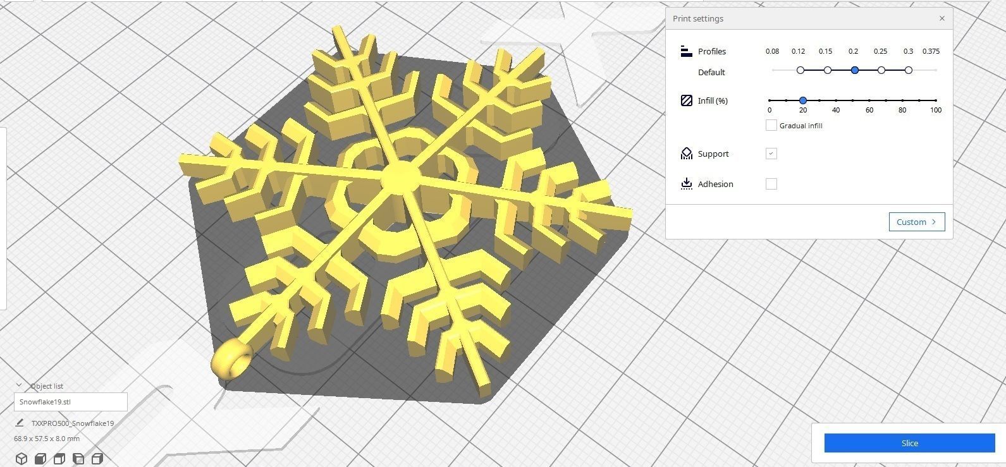The height and width of the screenshot is (467, 1006).
Task: Set infill slider to the 40 tick
Action: point(836,100)
